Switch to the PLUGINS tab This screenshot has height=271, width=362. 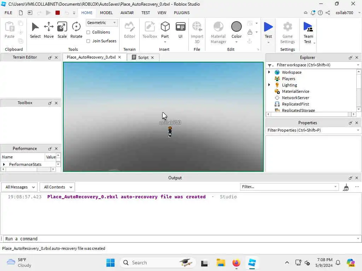pos(182,13)
